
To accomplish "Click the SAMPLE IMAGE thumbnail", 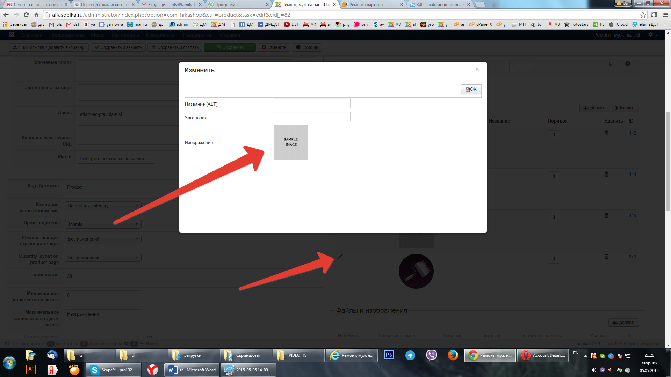I will (291, 142).
